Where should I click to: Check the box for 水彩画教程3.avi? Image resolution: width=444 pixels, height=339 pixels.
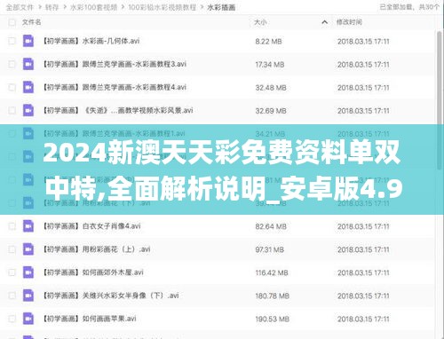tap(12, 64)
